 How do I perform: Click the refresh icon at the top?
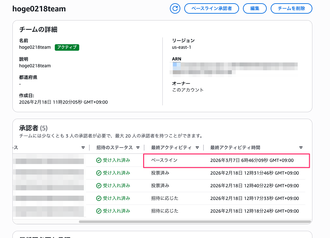175,8
